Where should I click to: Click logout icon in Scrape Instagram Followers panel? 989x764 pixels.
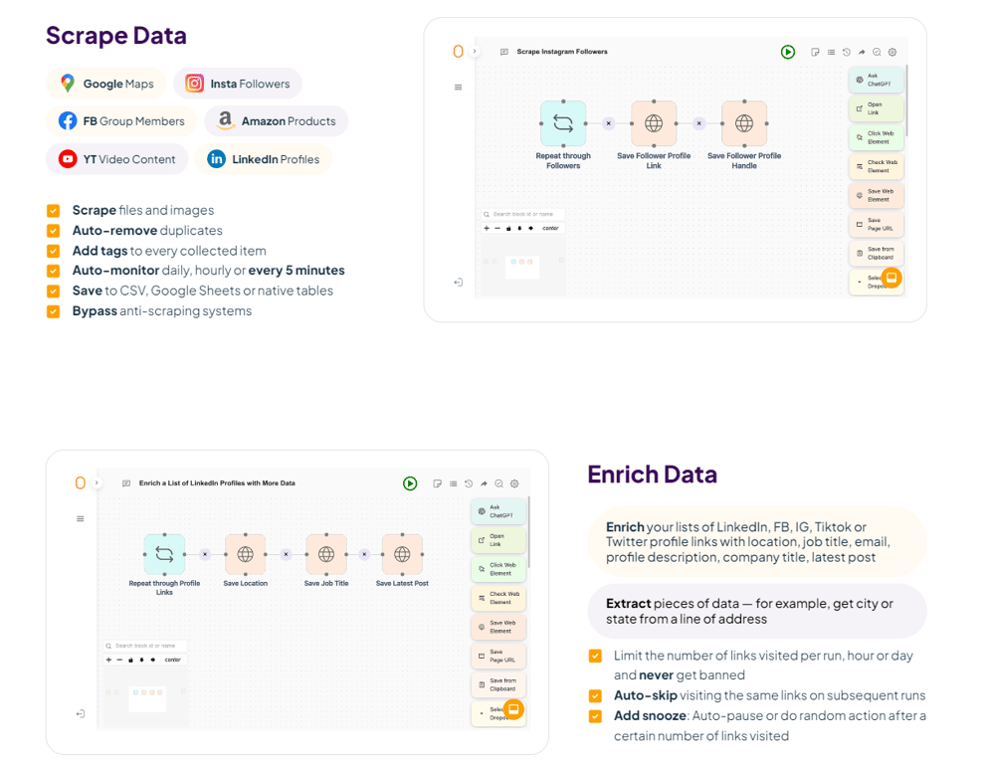459,282
